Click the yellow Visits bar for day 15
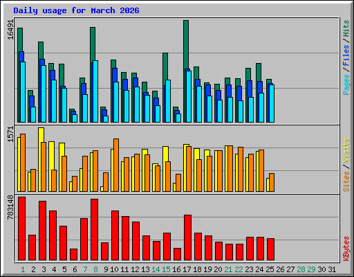The width and height of the screenshot is (354, 277). [165, 154]
